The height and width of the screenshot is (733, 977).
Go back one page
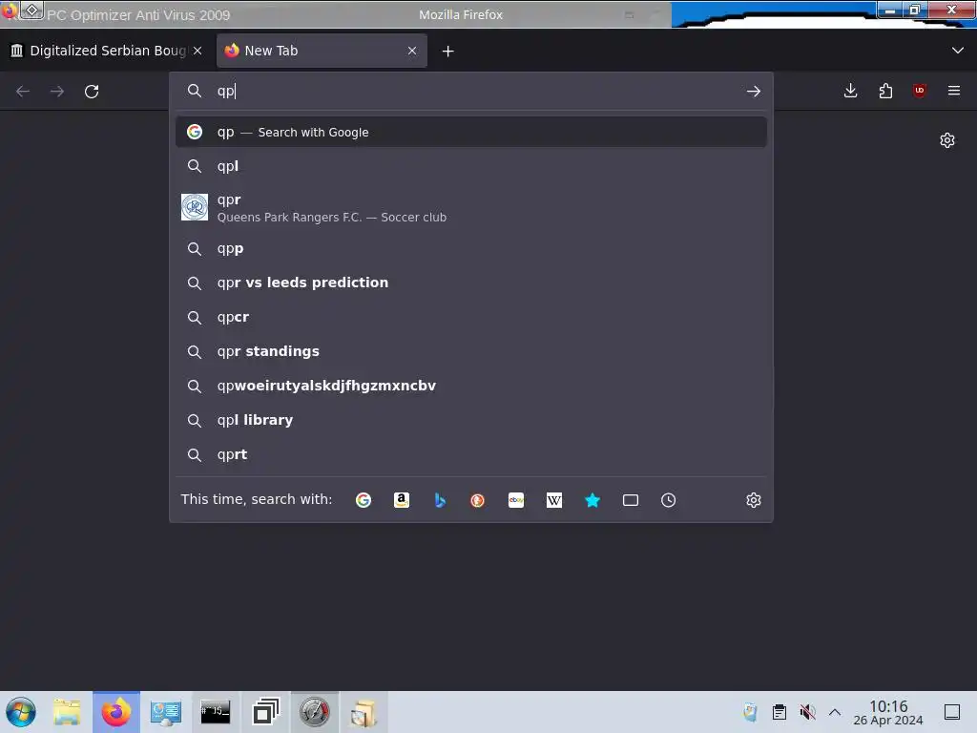(23, 92)
